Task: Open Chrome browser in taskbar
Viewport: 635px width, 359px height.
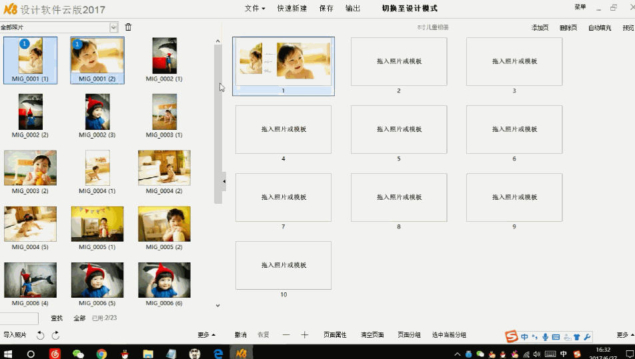Action: (101, 354)
